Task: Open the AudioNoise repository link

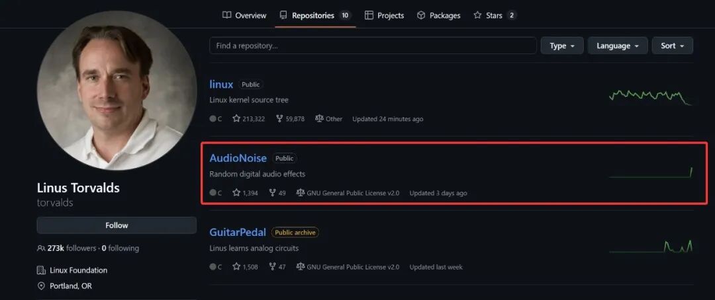Action: [238, 158]
